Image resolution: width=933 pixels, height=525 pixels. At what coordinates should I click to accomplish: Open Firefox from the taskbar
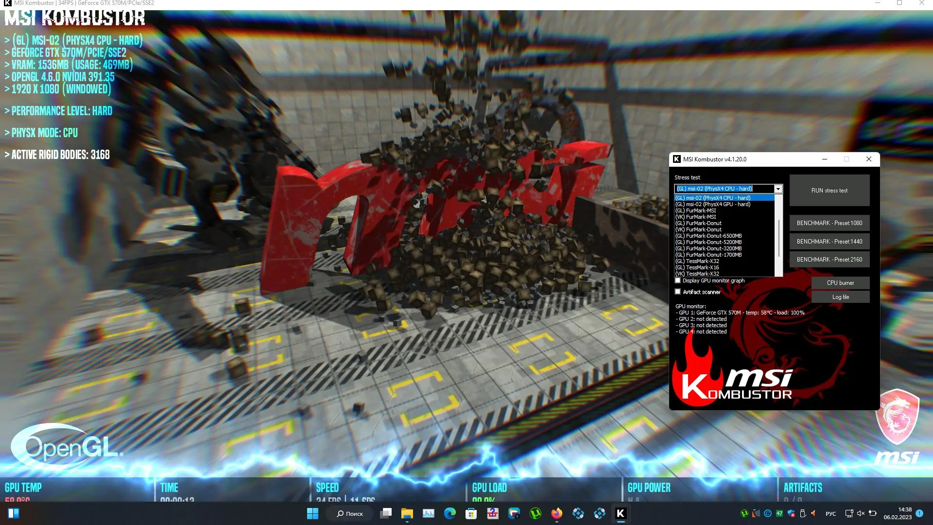(556, 513)
